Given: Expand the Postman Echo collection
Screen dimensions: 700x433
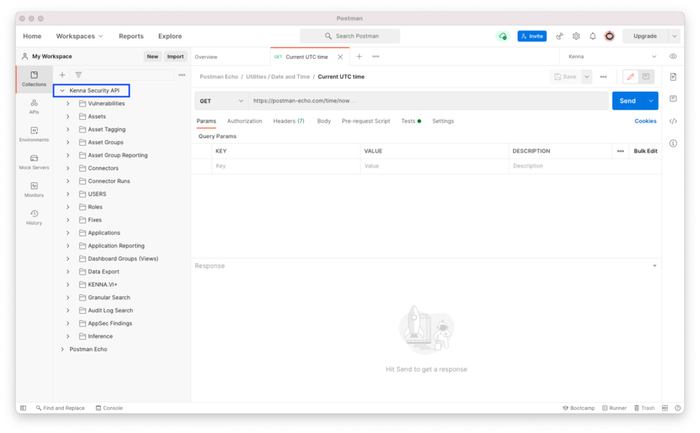Looking at the screenshot, I should (x=62, y=349).
